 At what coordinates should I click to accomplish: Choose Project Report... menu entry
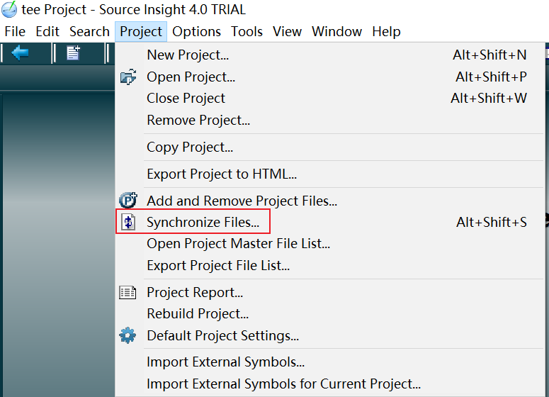click(329, 293)
